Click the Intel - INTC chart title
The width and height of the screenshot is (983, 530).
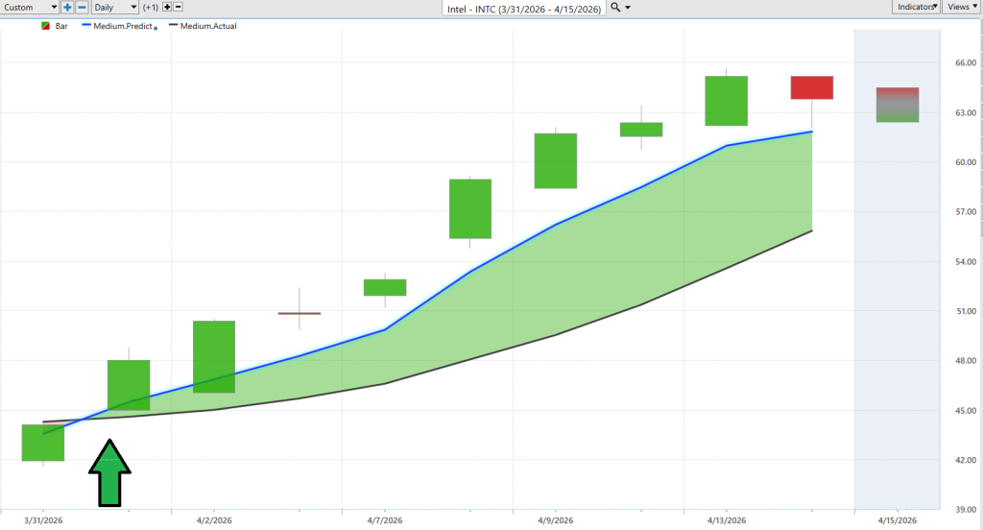(x=524, y=9)
